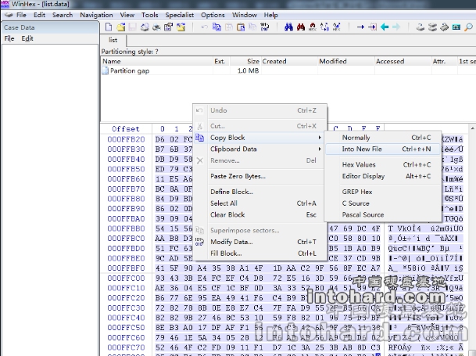Choose Paste Zero Bytes from context menu
Image resolution: width=476 pixels, height=356 pixels.
coord(259,176)
